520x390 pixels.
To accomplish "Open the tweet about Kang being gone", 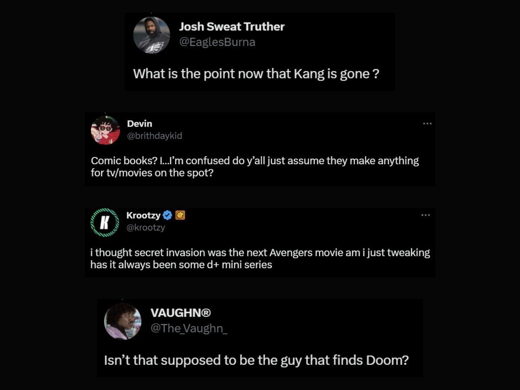I will [256, 74].
